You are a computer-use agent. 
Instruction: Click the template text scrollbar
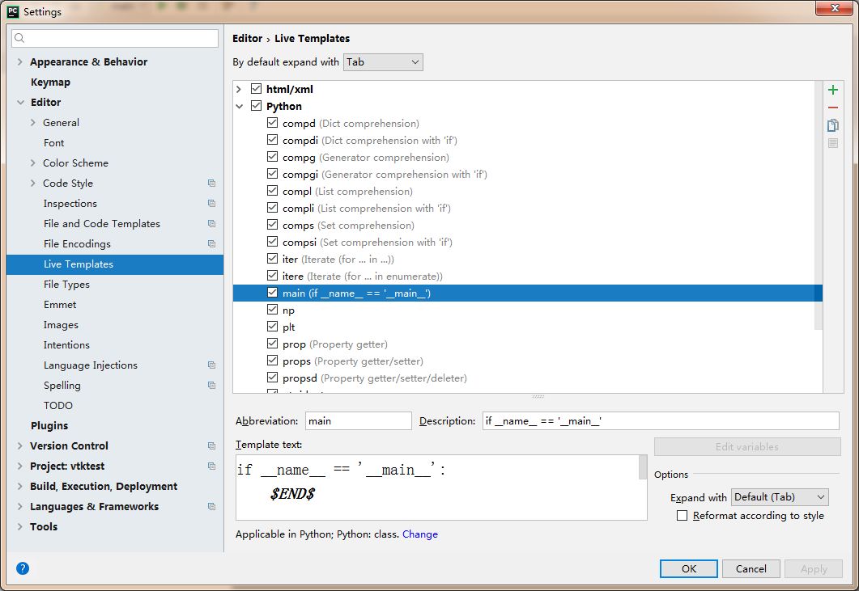pos(643,468)
